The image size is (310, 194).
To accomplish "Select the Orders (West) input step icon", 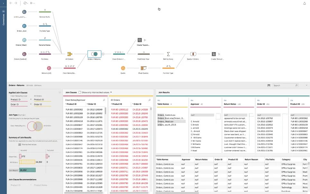I will (24, 40).
